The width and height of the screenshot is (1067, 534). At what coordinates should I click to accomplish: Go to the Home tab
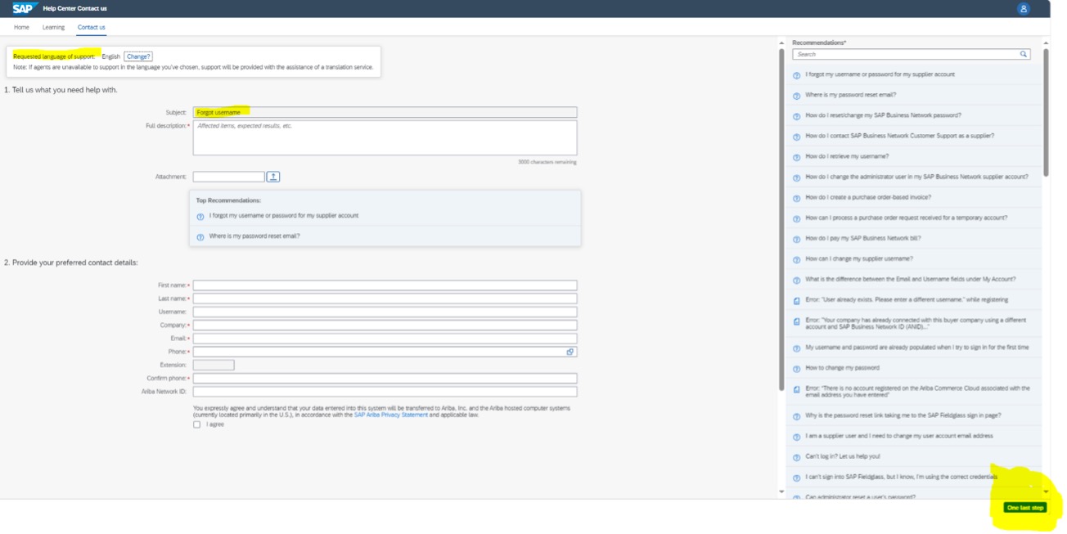(21, 27)
